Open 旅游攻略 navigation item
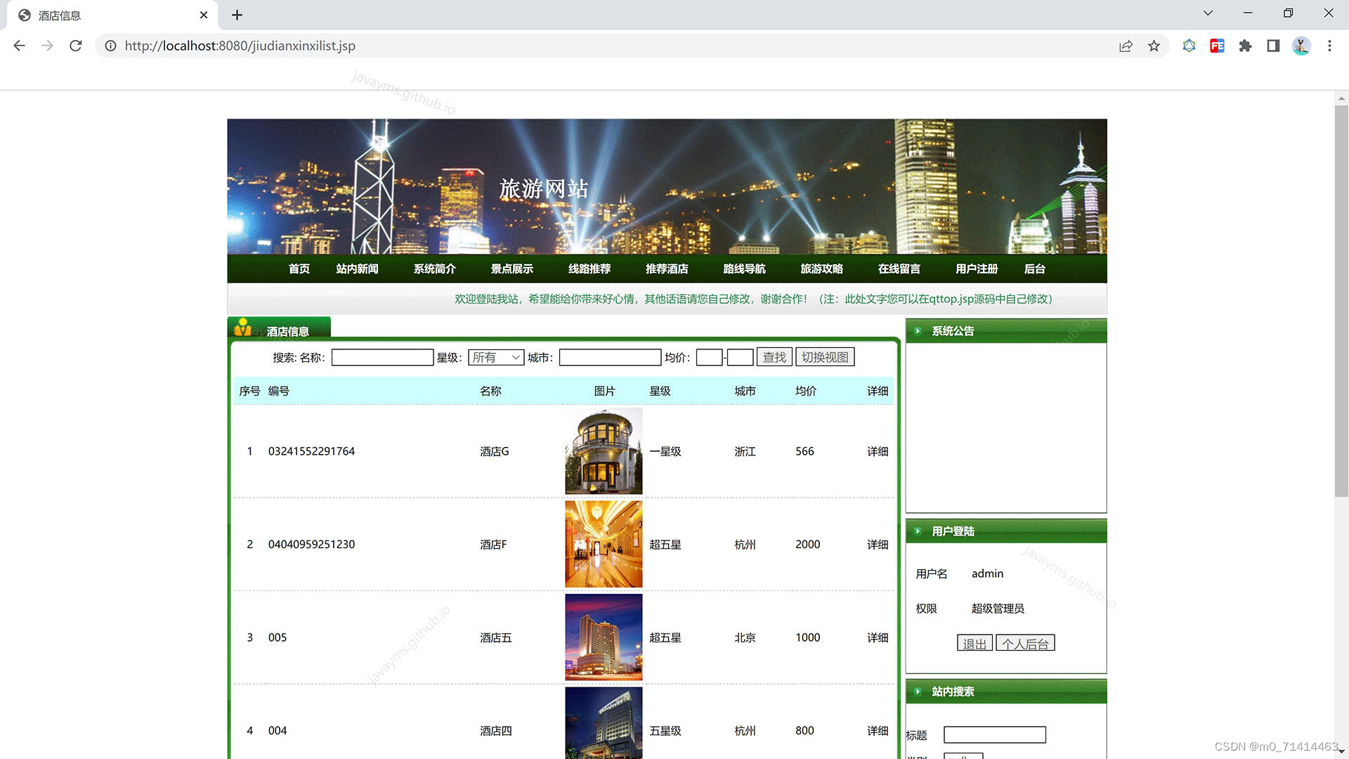Image resolution: width=1349 pixels, height=759 pixels. click(821, 268)
